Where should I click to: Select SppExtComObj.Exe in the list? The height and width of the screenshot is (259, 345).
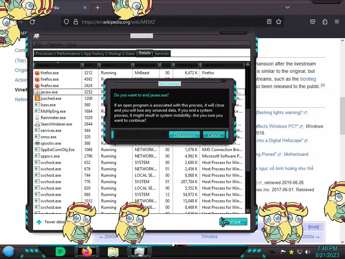point(57,149)
